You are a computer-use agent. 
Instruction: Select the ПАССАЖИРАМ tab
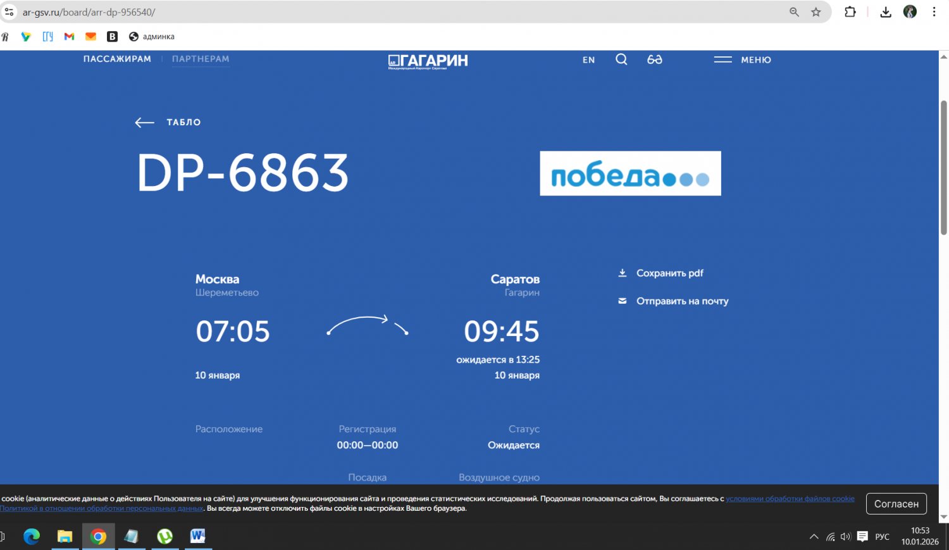coord(117,59)
